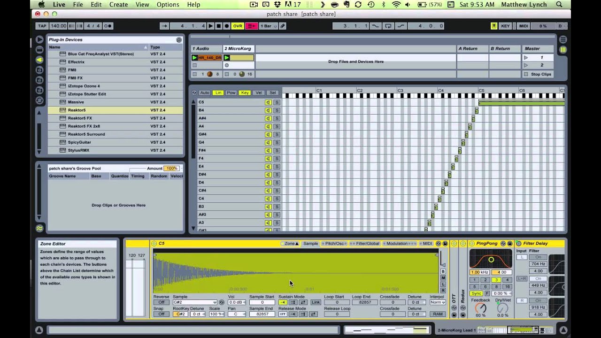The height and width of the screenshot is (338, 601).
Task: Toggle the Computer MIDI Keyboard button
Action: point(494,26)
